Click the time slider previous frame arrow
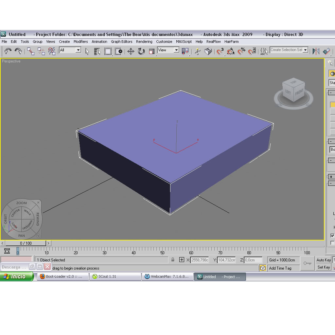 [2, 243]
